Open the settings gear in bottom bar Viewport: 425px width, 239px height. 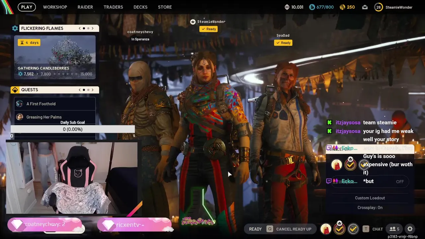coord(410,229)
